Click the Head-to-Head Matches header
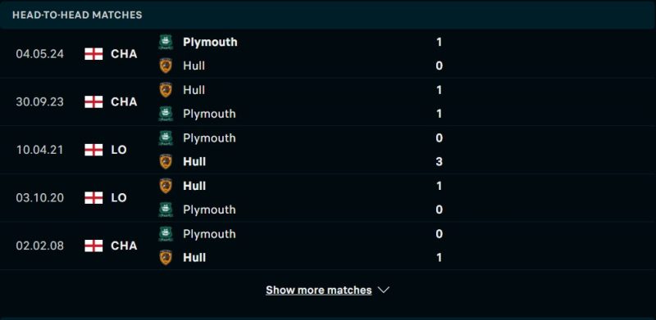 [x=77, y=15]
